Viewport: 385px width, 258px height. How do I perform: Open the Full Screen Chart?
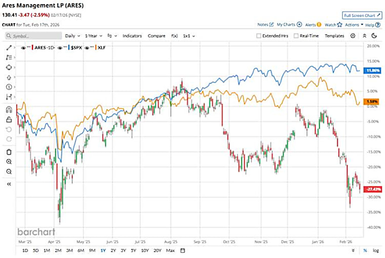[362, 16]
